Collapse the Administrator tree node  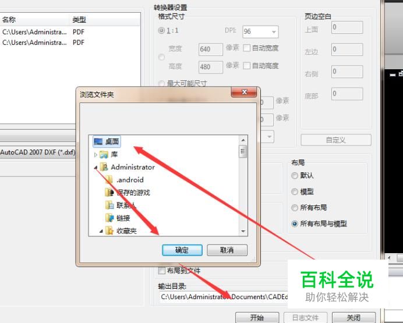click(96, 168)
